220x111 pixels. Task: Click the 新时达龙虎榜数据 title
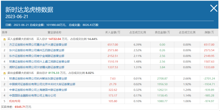tap(29, 10)
